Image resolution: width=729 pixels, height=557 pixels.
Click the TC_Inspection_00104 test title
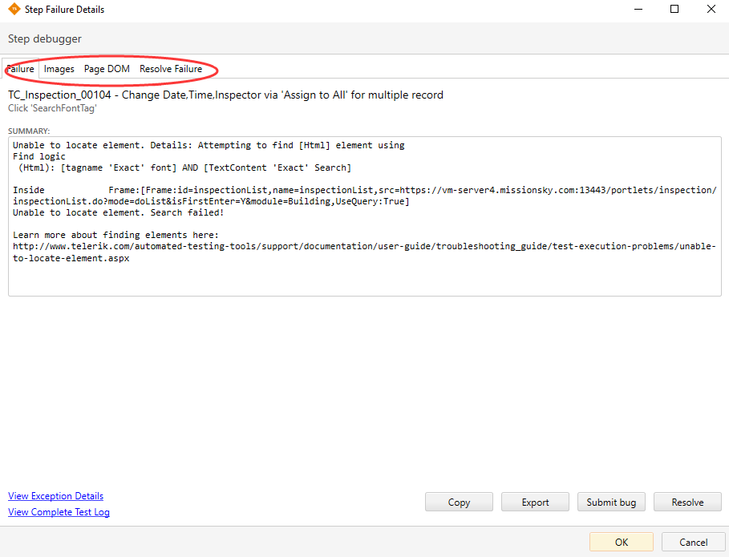click(x=225, y=95)
